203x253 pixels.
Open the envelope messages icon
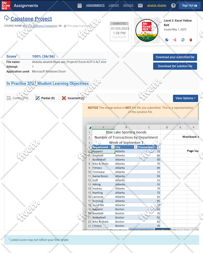(x=140, y=5)
